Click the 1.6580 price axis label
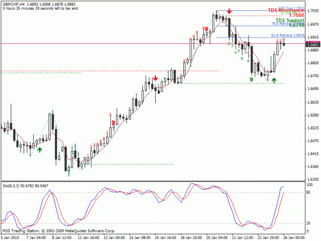 [313, 115]
